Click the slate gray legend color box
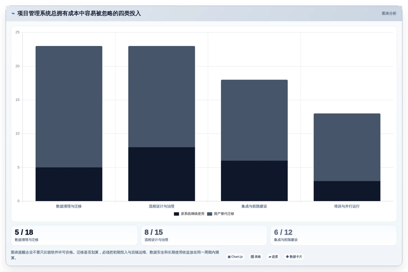Image resolution: width=408 pixels, height=272 pixels. coord(209,214)
